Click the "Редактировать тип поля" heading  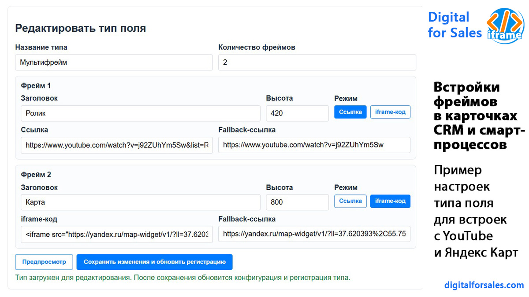[x=81, y=28]
